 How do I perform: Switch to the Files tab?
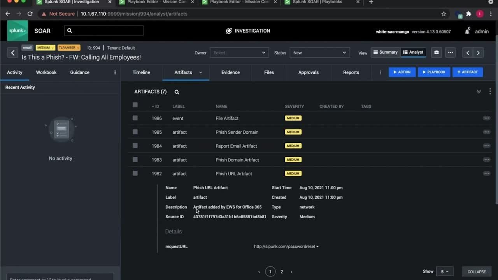(x=269, y=72)
